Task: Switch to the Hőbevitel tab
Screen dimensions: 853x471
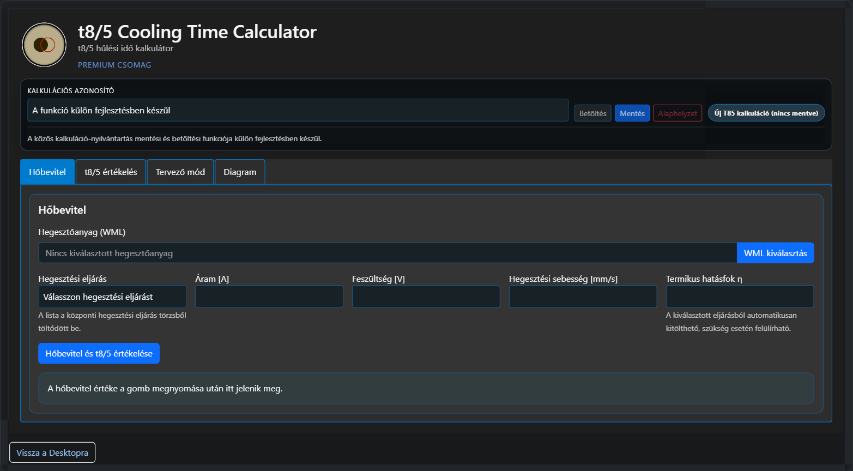Action: (x=47, y=172)
